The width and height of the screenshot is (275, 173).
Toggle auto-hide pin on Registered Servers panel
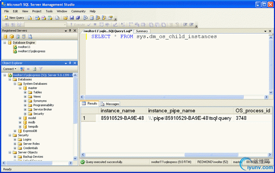tap(70, 31)
